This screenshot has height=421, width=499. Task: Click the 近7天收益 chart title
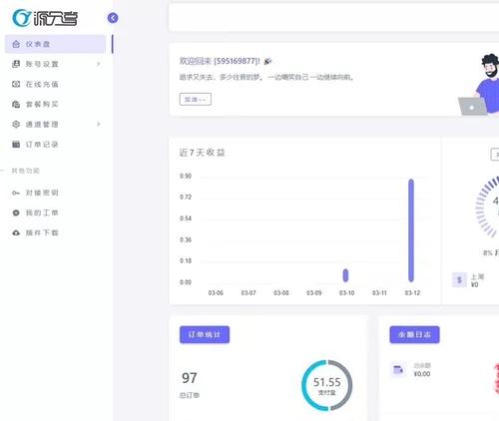click(x=203, y=153)
